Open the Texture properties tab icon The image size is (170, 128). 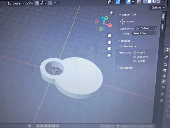(x=162, y=101)
